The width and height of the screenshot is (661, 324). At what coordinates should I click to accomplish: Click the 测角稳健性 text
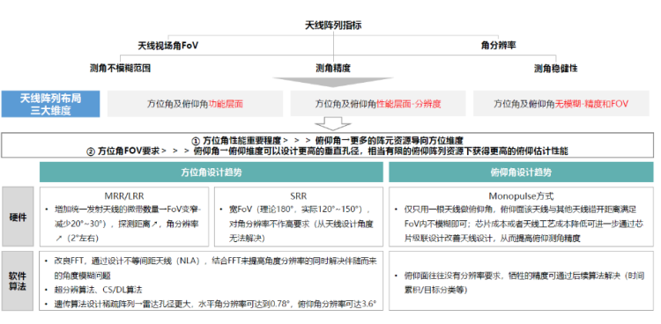pyautogui.click(x=555, y=69)
